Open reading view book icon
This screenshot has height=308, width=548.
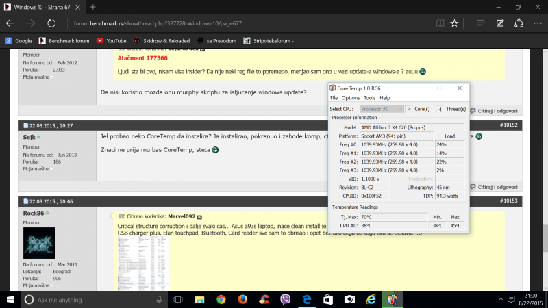440,23
